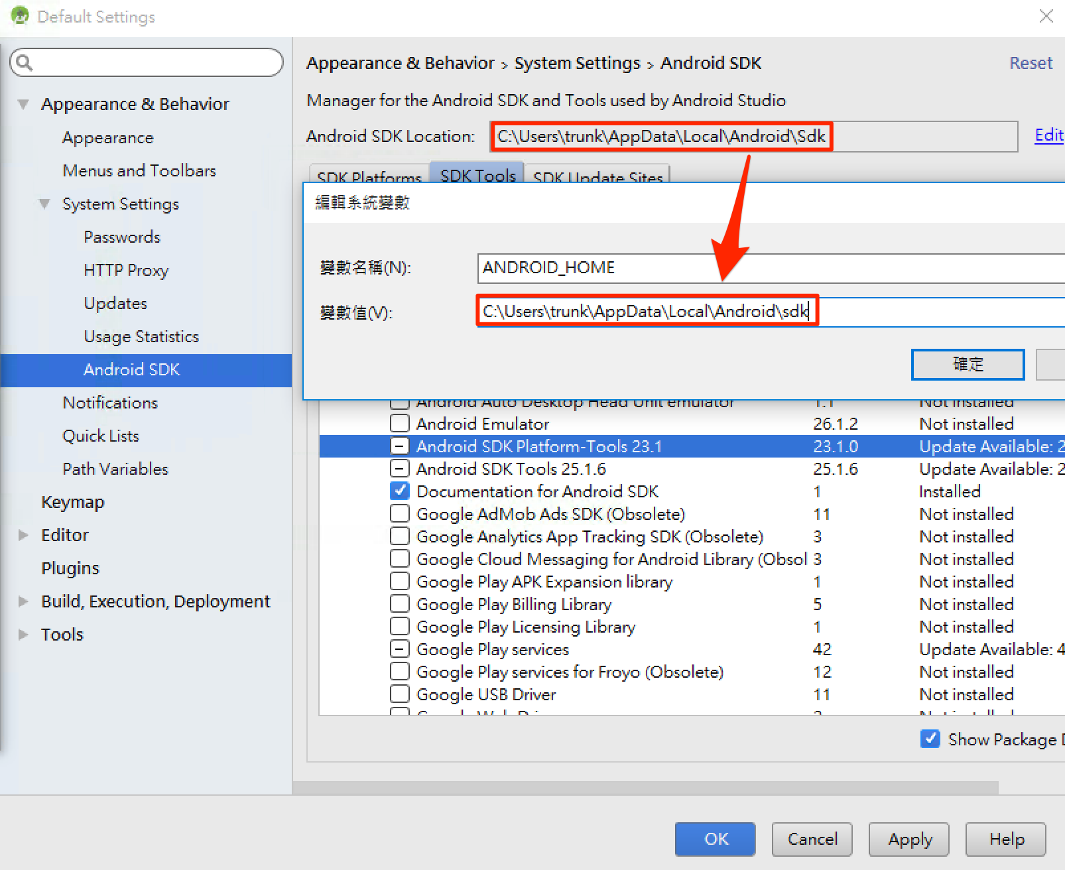Click the search magnifier icon in settings
The height and width of the screenshot is (870, 1065).
tap(25, 63)
